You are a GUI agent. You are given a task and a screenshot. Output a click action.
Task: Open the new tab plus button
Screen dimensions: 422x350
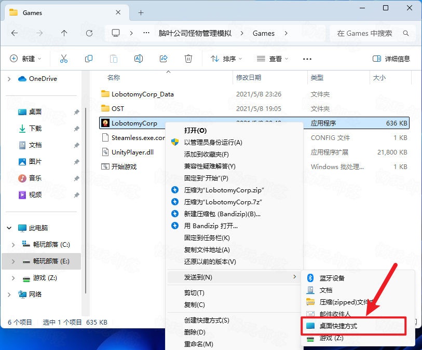tap(141, 12)
